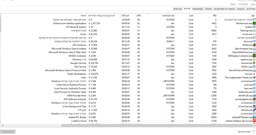This screenshot has height=135, width=256.
Task: Click the explorer.exe folder icon
Action: [x=254, y=60]
